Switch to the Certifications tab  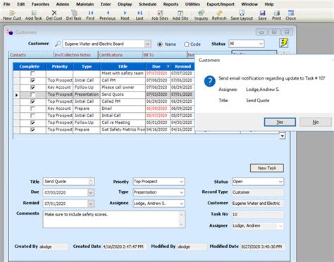[120, 55]
